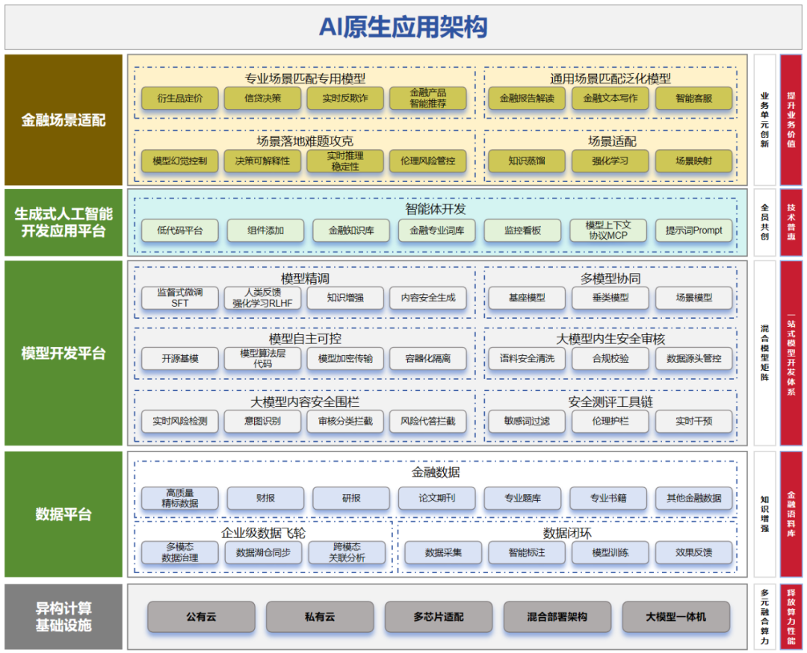Select the 生成式人工智能开发应用平台 layer label

(x=64, y=222)
